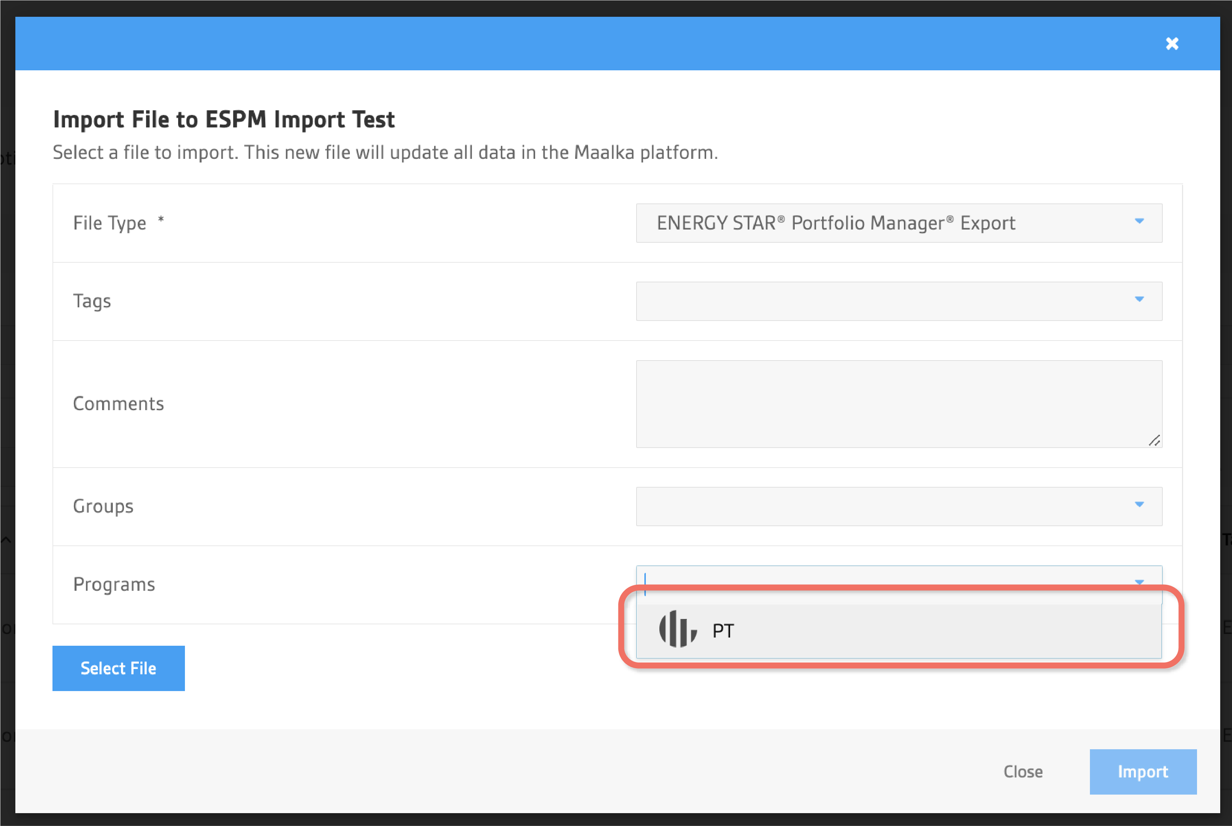1232x826 pixels.
Task: Choose the PT program option
Action: [x=899, y=630]
